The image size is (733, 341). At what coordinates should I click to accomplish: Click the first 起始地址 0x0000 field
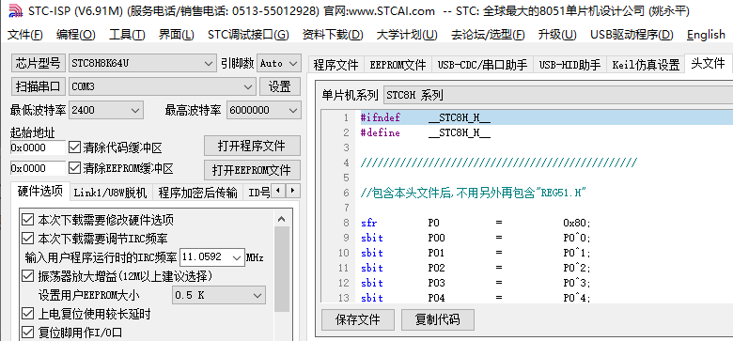38,147
